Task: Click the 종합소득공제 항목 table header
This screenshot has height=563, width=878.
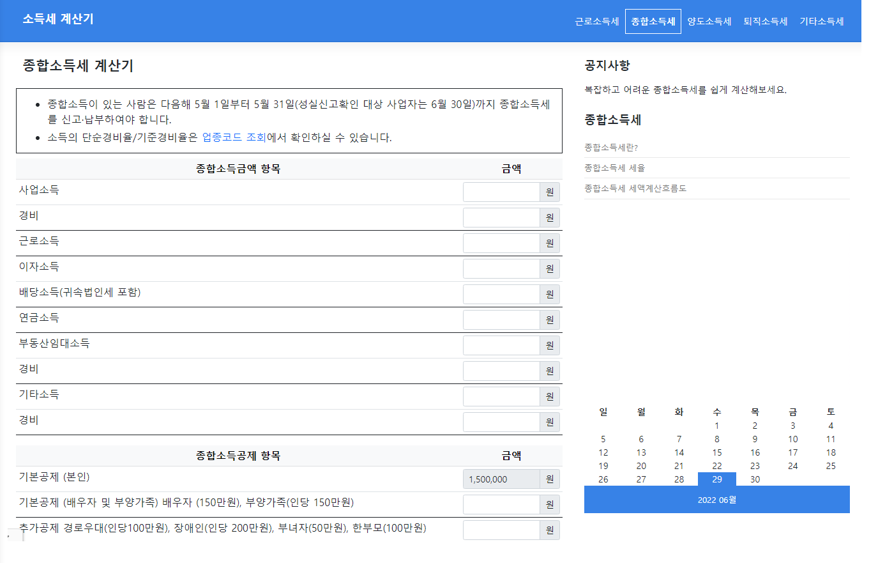Action: (238, 456)
